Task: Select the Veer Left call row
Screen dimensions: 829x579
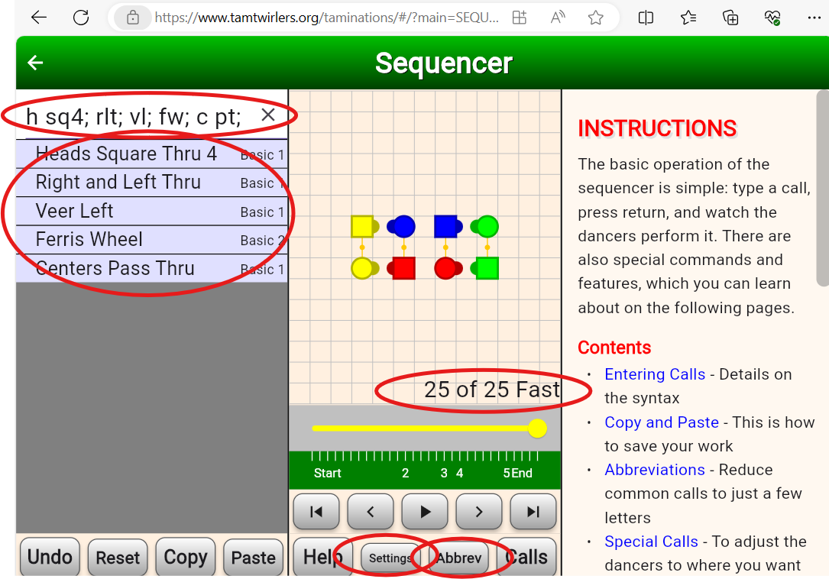Action: pyautogui.click(x=152, y=211)
